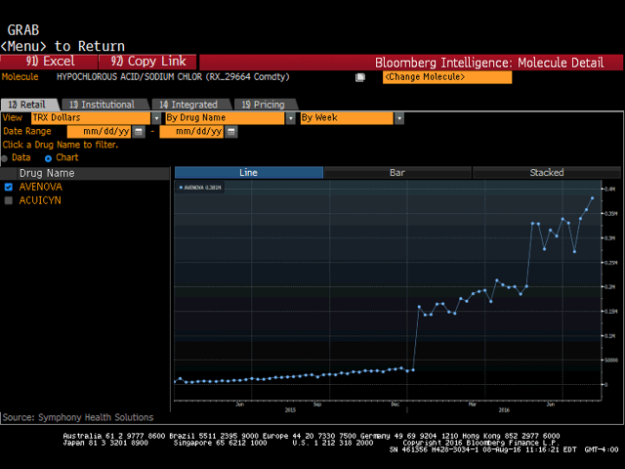Open calendar picker for start date
This screenshot has width=625, height=469.
pos(139,132)
